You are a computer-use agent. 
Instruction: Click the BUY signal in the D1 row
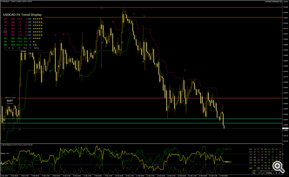[x=13, y=38]
